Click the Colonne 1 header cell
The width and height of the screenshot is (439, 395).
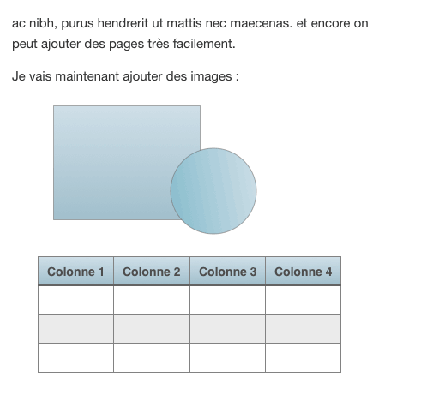pyautogui.click(x=75, y=272)
